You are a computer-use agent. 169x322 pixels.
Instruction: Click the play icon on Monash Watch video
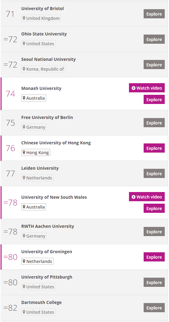click(x=134, y=88)
